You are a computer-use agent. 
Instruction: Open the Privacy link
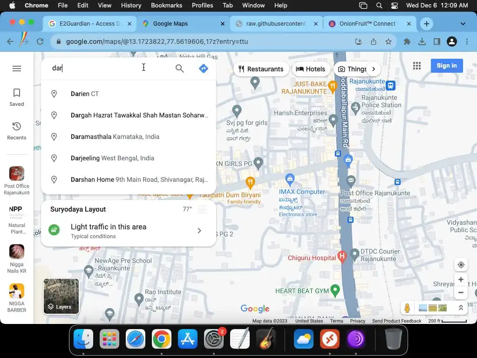(357, 321)
